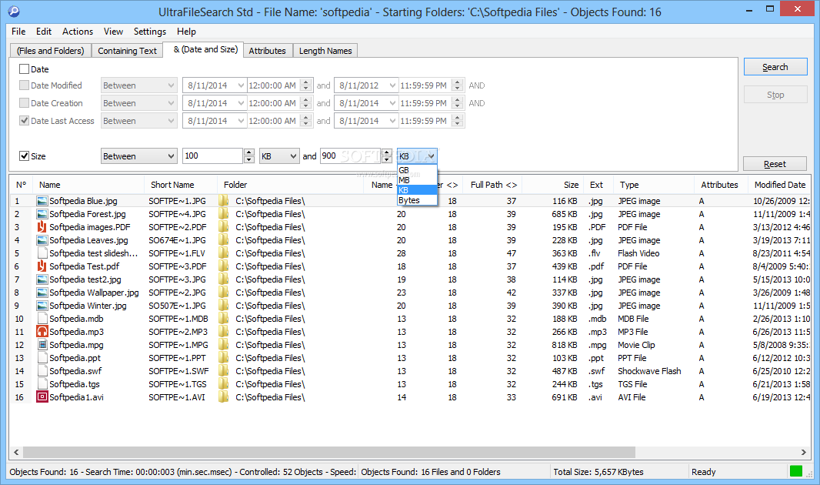Click the Search button
This screenshot has width=820, height=485.
pos(775,67)
